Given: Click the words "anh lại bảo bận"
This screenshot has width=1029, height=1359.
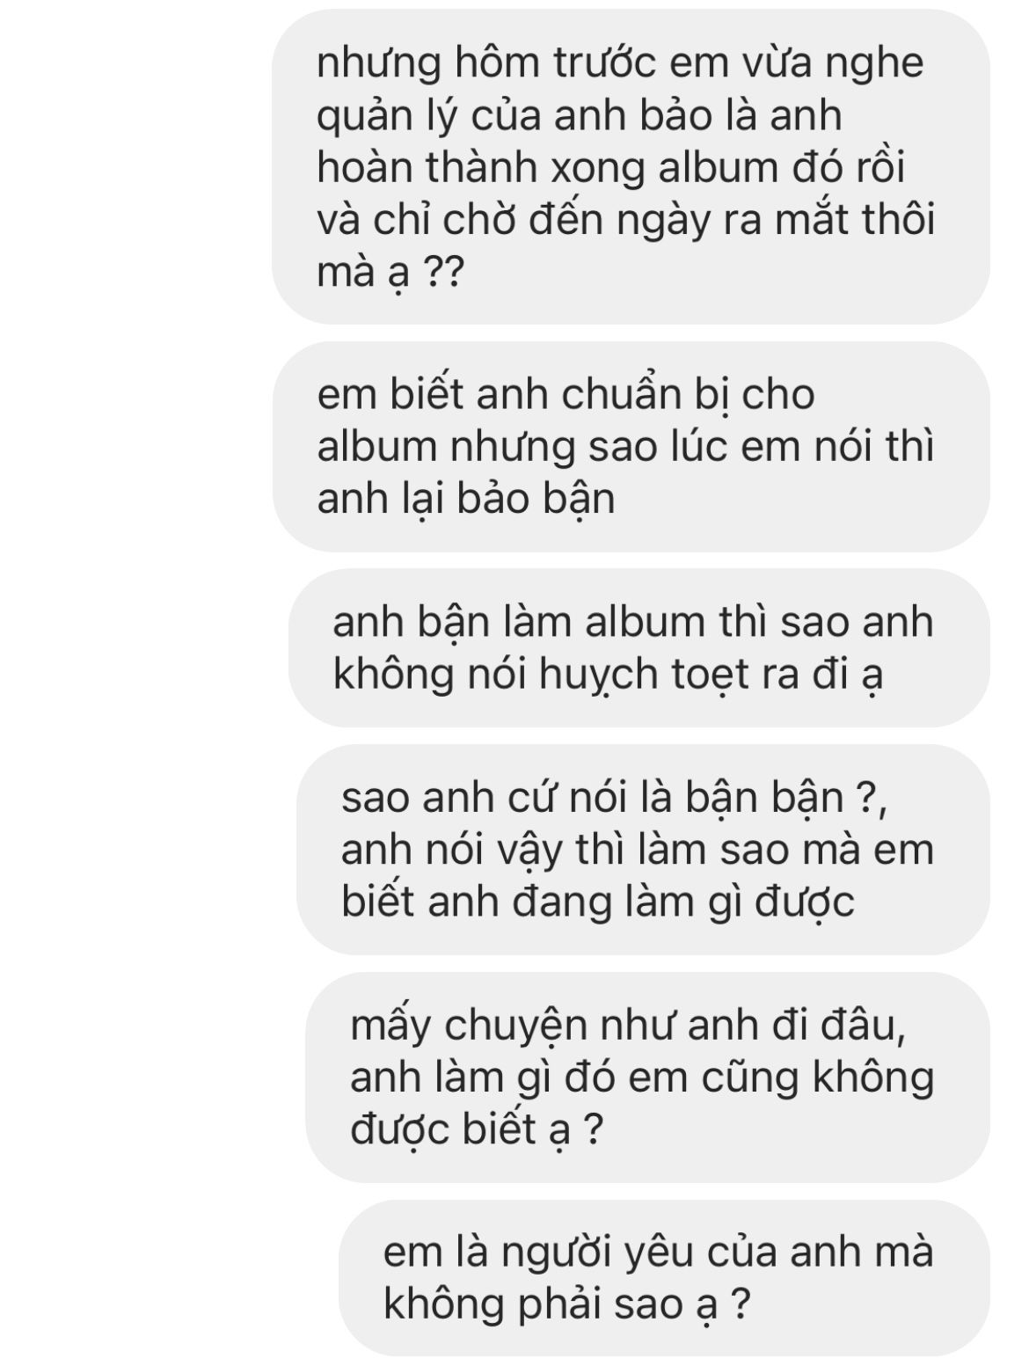Looking at the screenshot, I should point(465,500).
